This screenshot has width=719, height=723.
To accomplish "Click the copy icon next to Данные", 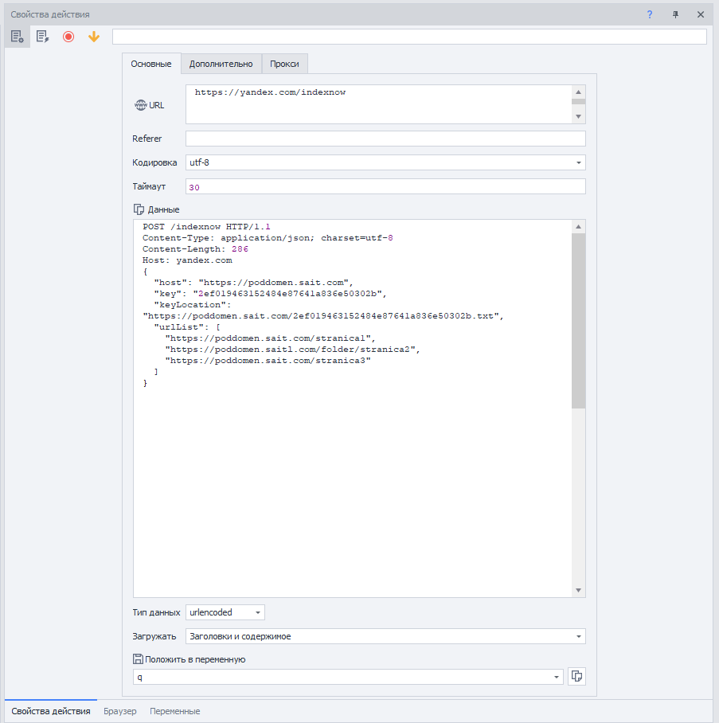I will click(139, 209).
